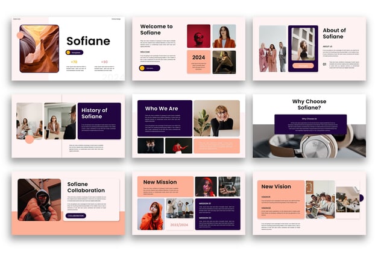Select the canyon rock photo on title slide

click(x=39, y=48)
